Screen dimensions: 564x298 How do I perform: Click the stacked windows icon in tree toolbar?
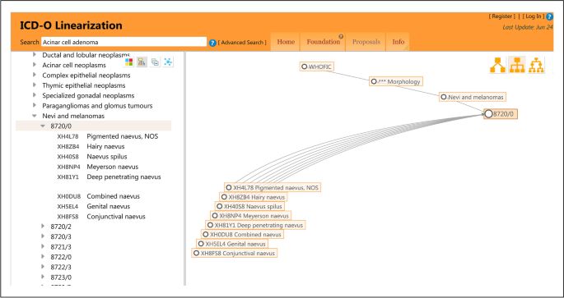pyautogui.click(x=155, y=62)
